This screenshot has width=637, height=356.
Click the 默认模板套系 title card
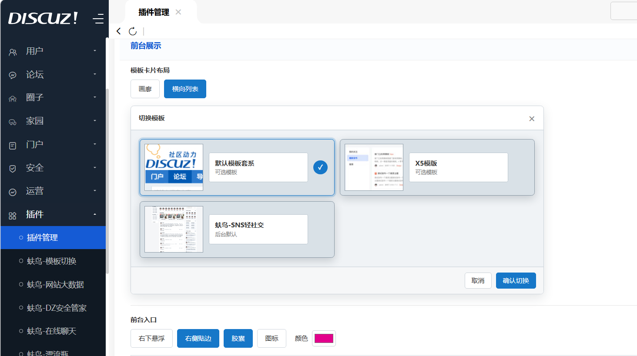pyautogui.click(x=258, y=167)
